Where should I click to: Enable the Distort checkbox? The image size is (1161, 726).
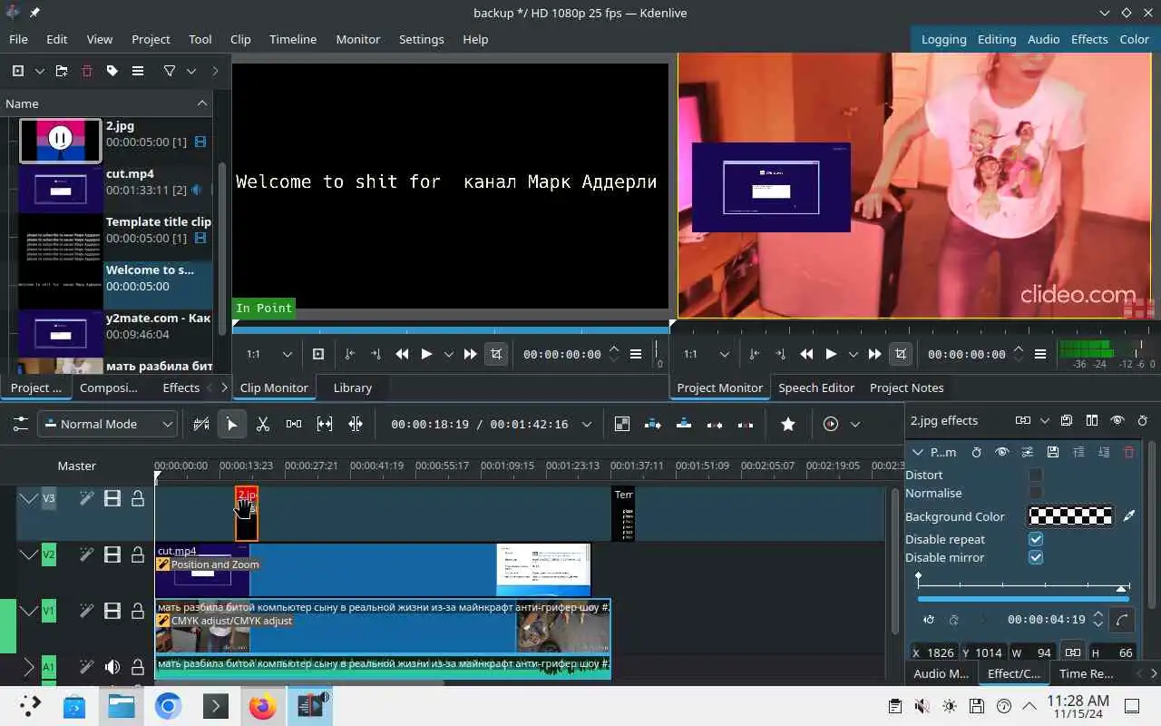1036,475
